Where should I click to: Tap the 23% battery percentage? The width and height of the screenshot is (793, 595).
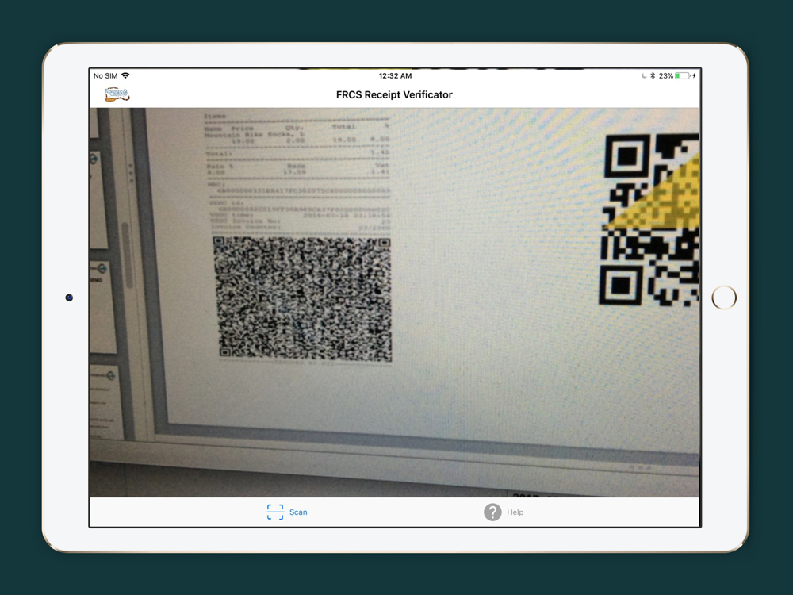665,76
